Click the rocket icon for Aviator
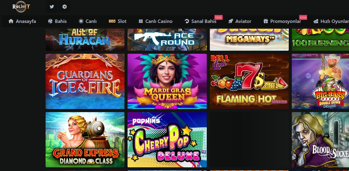This screenshot has width=349, height=171. tap(231, 21)
